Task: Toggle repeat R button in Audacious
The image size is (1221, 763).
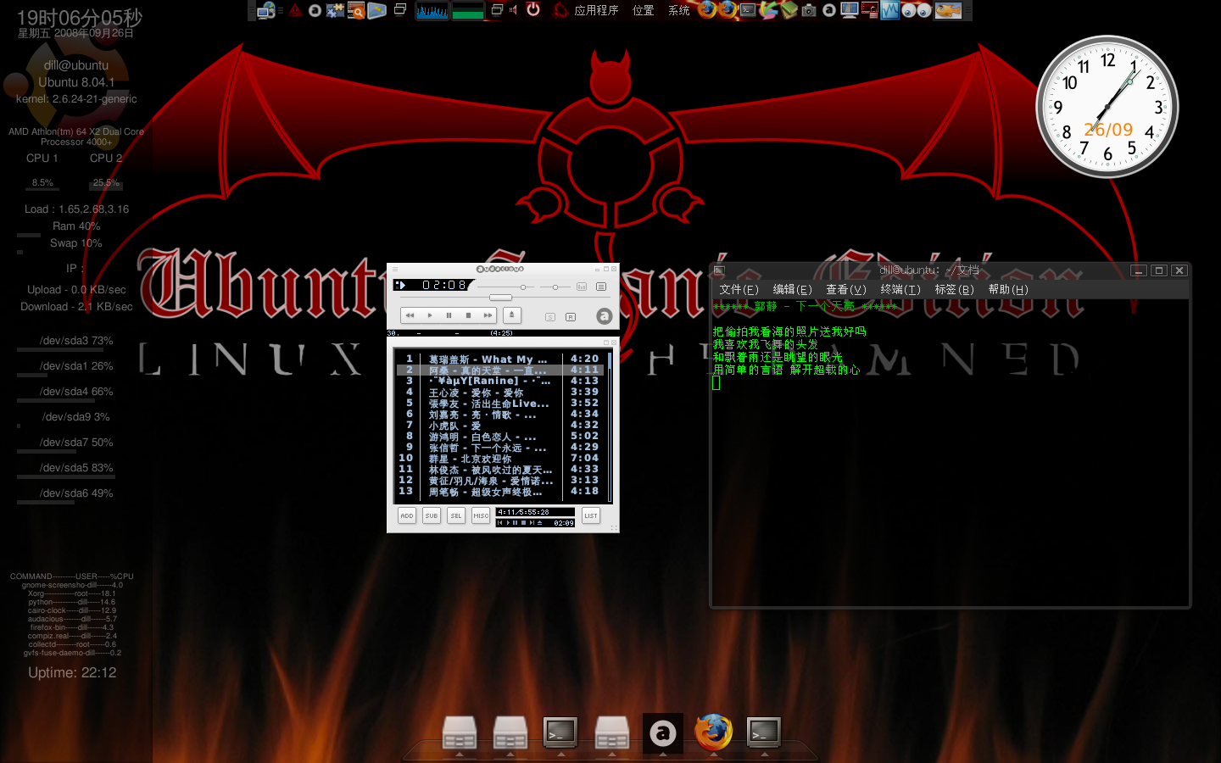Action: (x=571, y=317)
